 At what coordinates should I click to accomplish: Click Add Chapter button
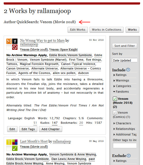tap(51, 129)
